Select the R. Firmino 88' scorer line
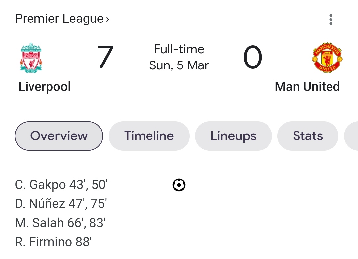The width and height of the screenshot is (358, 259). click(53, 242)
